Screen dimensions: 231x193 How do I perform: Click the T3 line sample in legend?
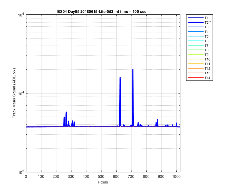click(x=196, y=27)
